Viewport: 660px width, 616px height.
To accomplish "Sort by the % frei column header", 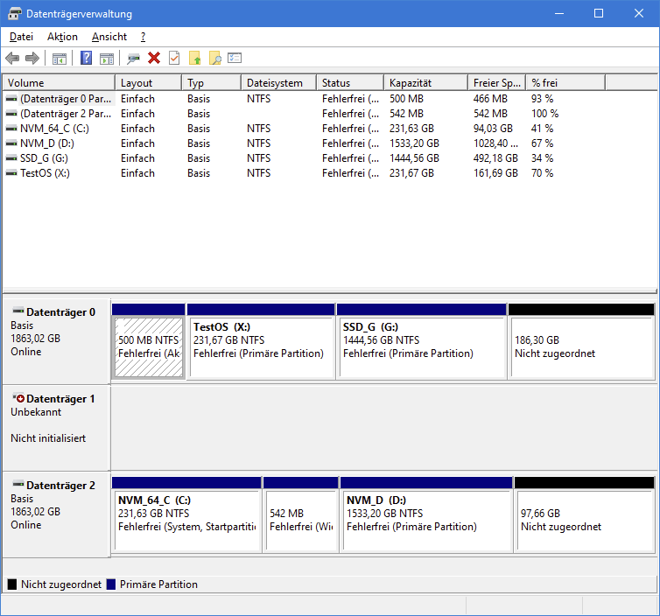I will (x=565, y=83).
